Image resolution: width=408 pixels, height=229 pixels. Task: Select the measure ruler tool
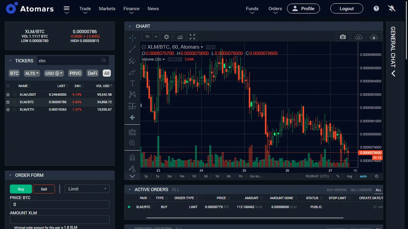pos(132,132)
